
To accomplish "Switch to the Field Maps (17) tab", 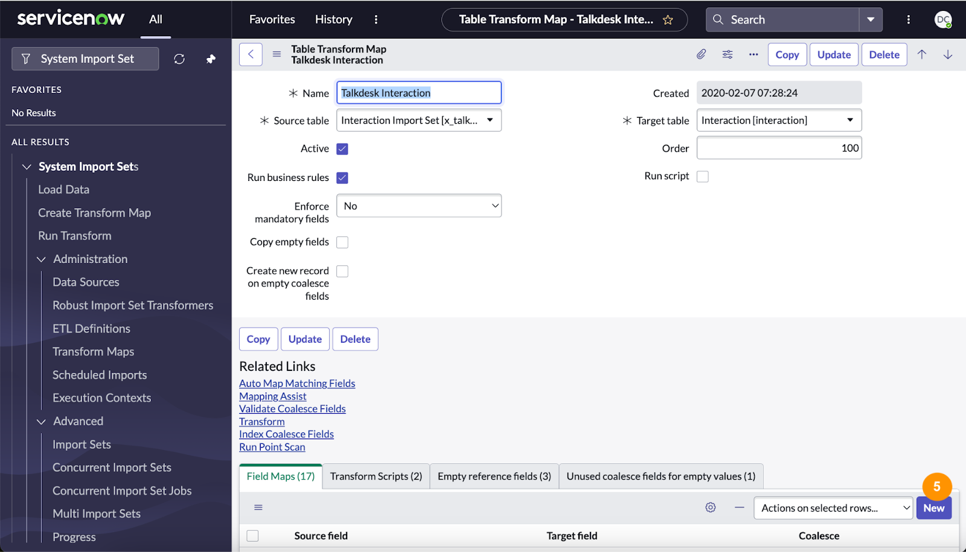I will pos(281,476).
